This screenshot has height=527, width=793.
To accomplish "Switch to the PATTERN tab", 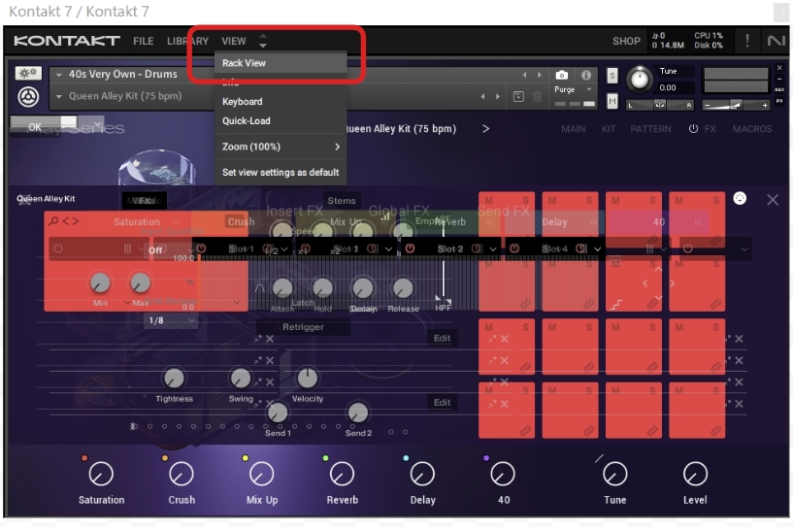I will 650,129.
